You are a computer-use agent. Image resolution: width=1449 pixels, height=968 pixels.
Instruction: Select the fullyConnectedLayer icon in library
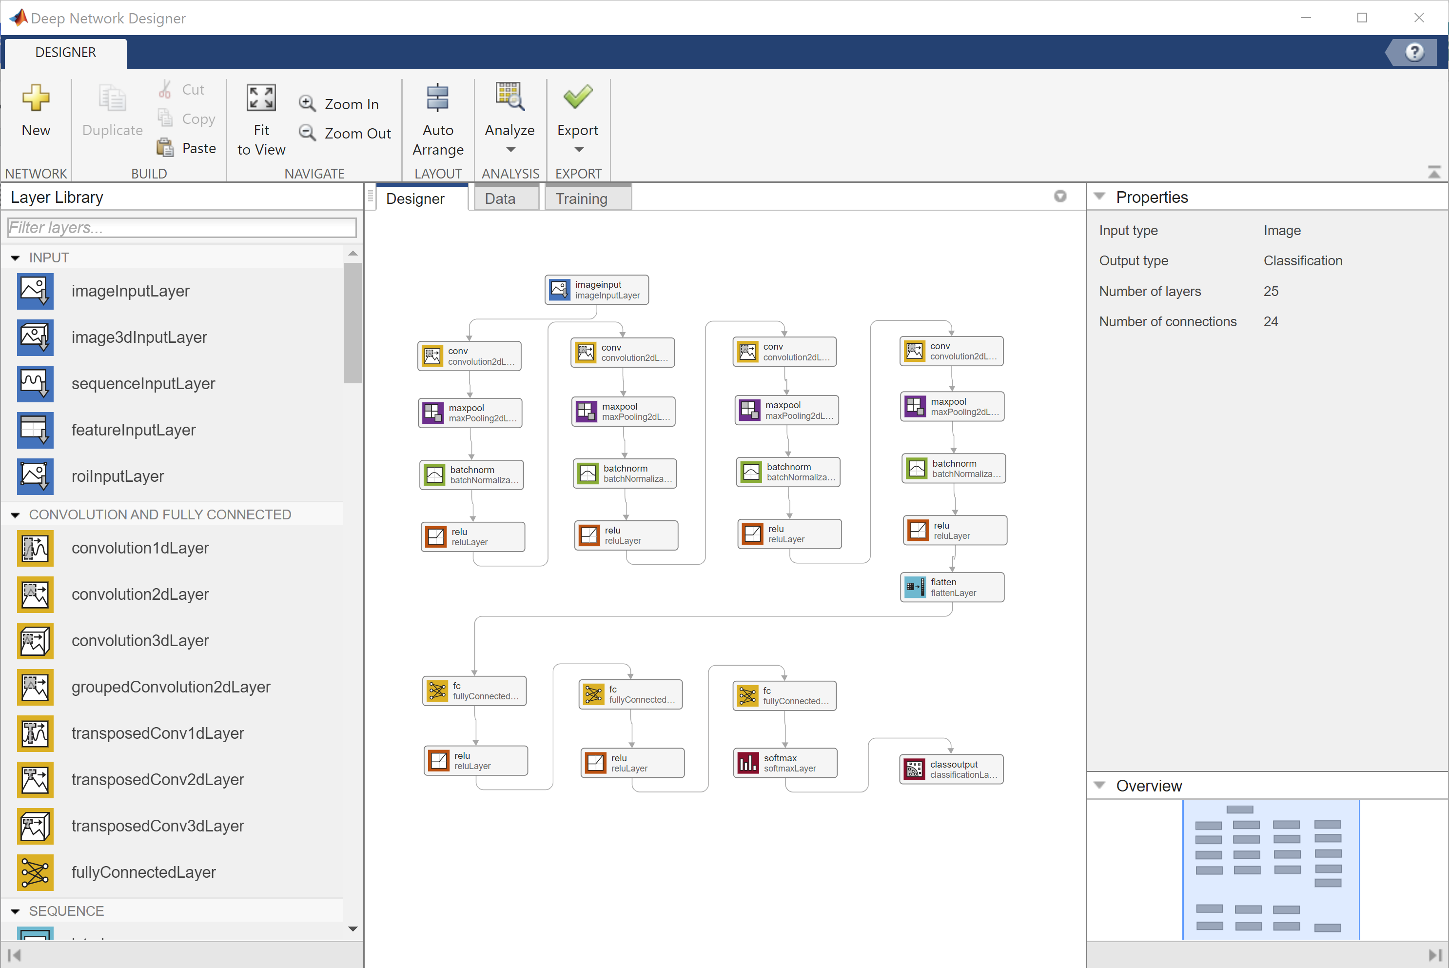click(x=35, y=872)
